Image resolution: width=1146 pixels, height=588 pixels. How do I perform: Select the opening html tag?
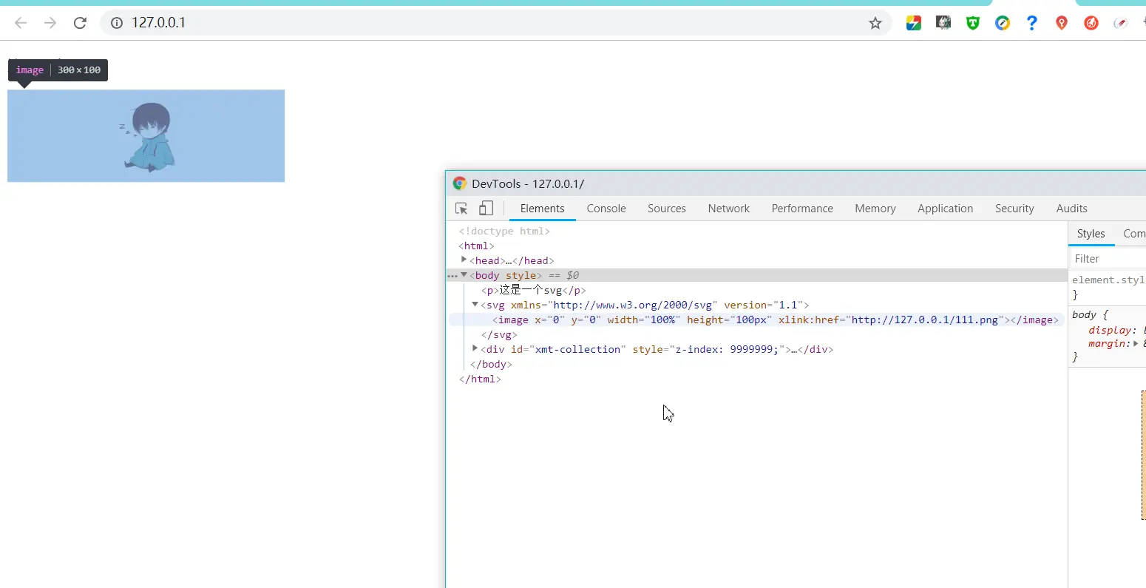point(476,246)
